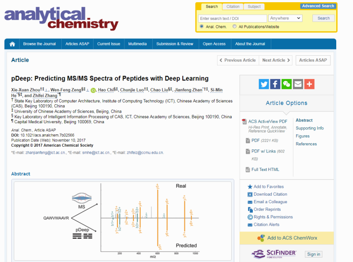Screen dimensions: 353x262
Task: Click the Analytical Chemistry journal logo
Action: click(61, 19)
